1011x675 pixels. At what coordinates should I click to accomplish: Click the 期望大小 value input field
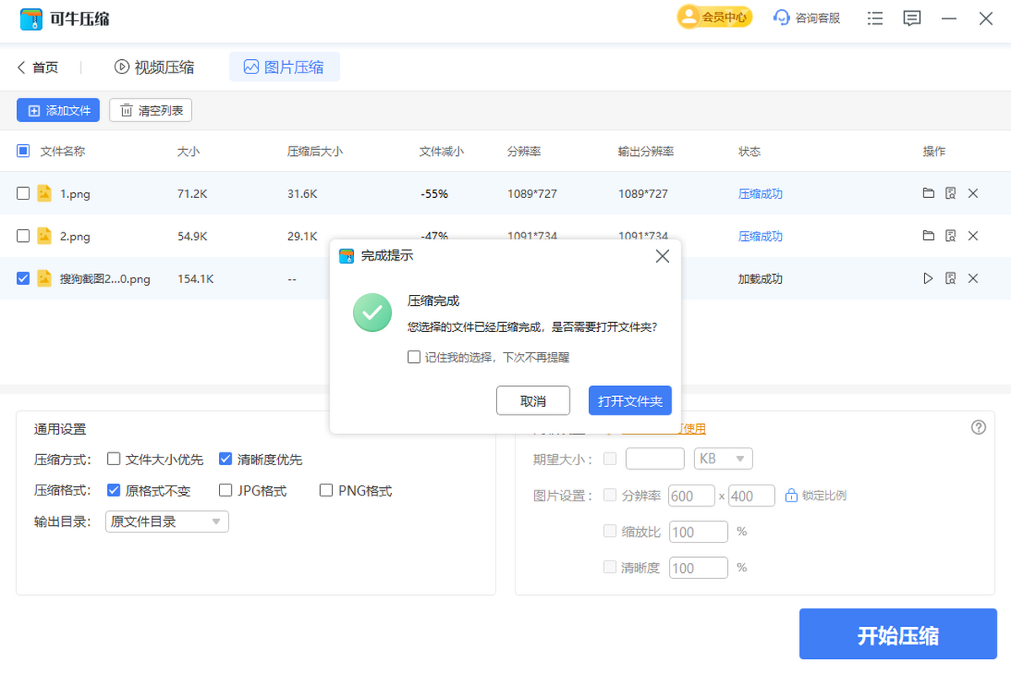655,459
